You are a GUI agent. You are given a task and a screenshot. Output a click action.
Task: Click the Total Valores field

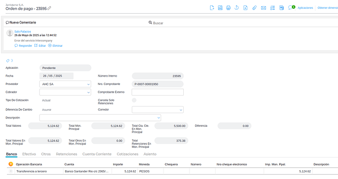pyautogui.click(x=45, y=126)
